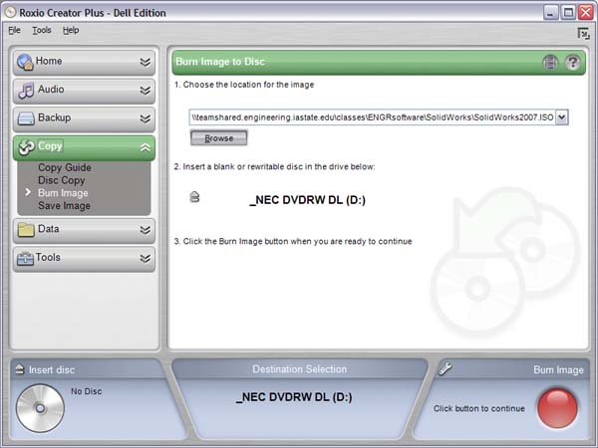The image size is (598, 448).
Task: Click the Home globe icon in sidebar
Action: [25, 62]
